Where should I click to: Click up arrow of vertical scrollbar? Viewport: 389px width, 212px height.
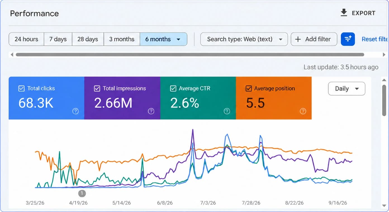(384, 80)
